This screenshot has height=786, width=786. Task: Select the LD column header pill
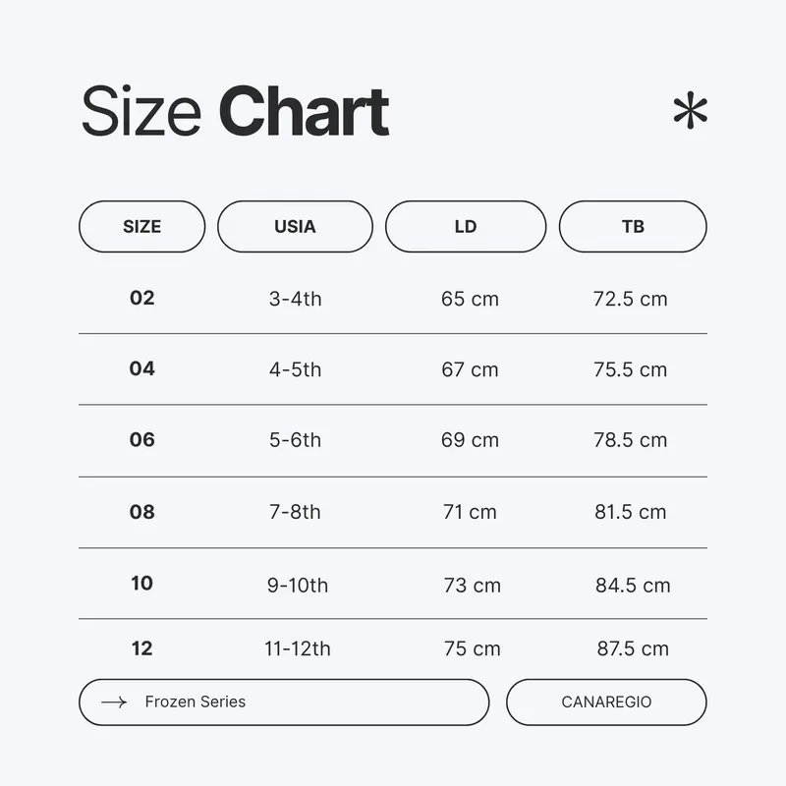click(x=466, y=227)
